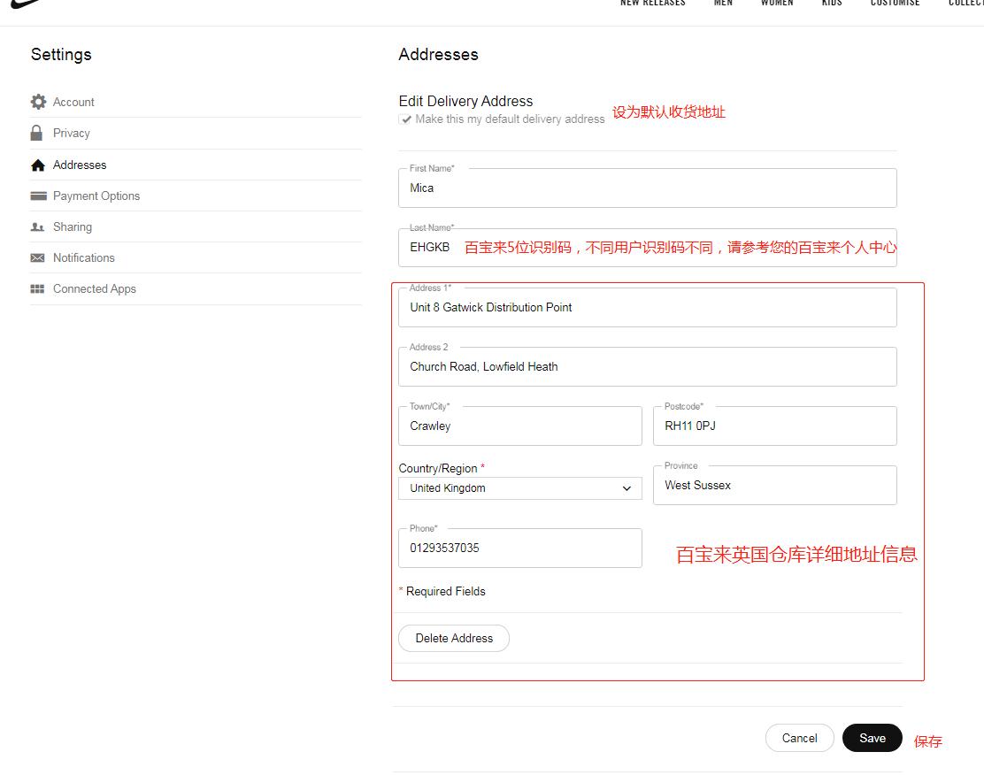Click the Cancel button
This screenshot has width=984, height=775.
pos(799,738)
